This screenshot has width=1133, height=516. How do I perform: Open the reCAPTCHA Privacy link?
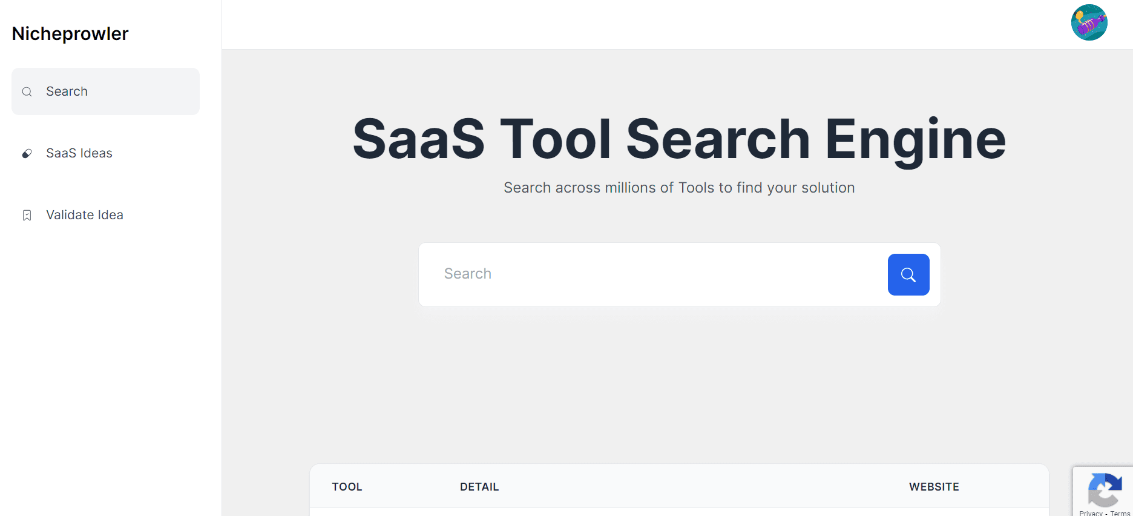[x=1091, y=513]
